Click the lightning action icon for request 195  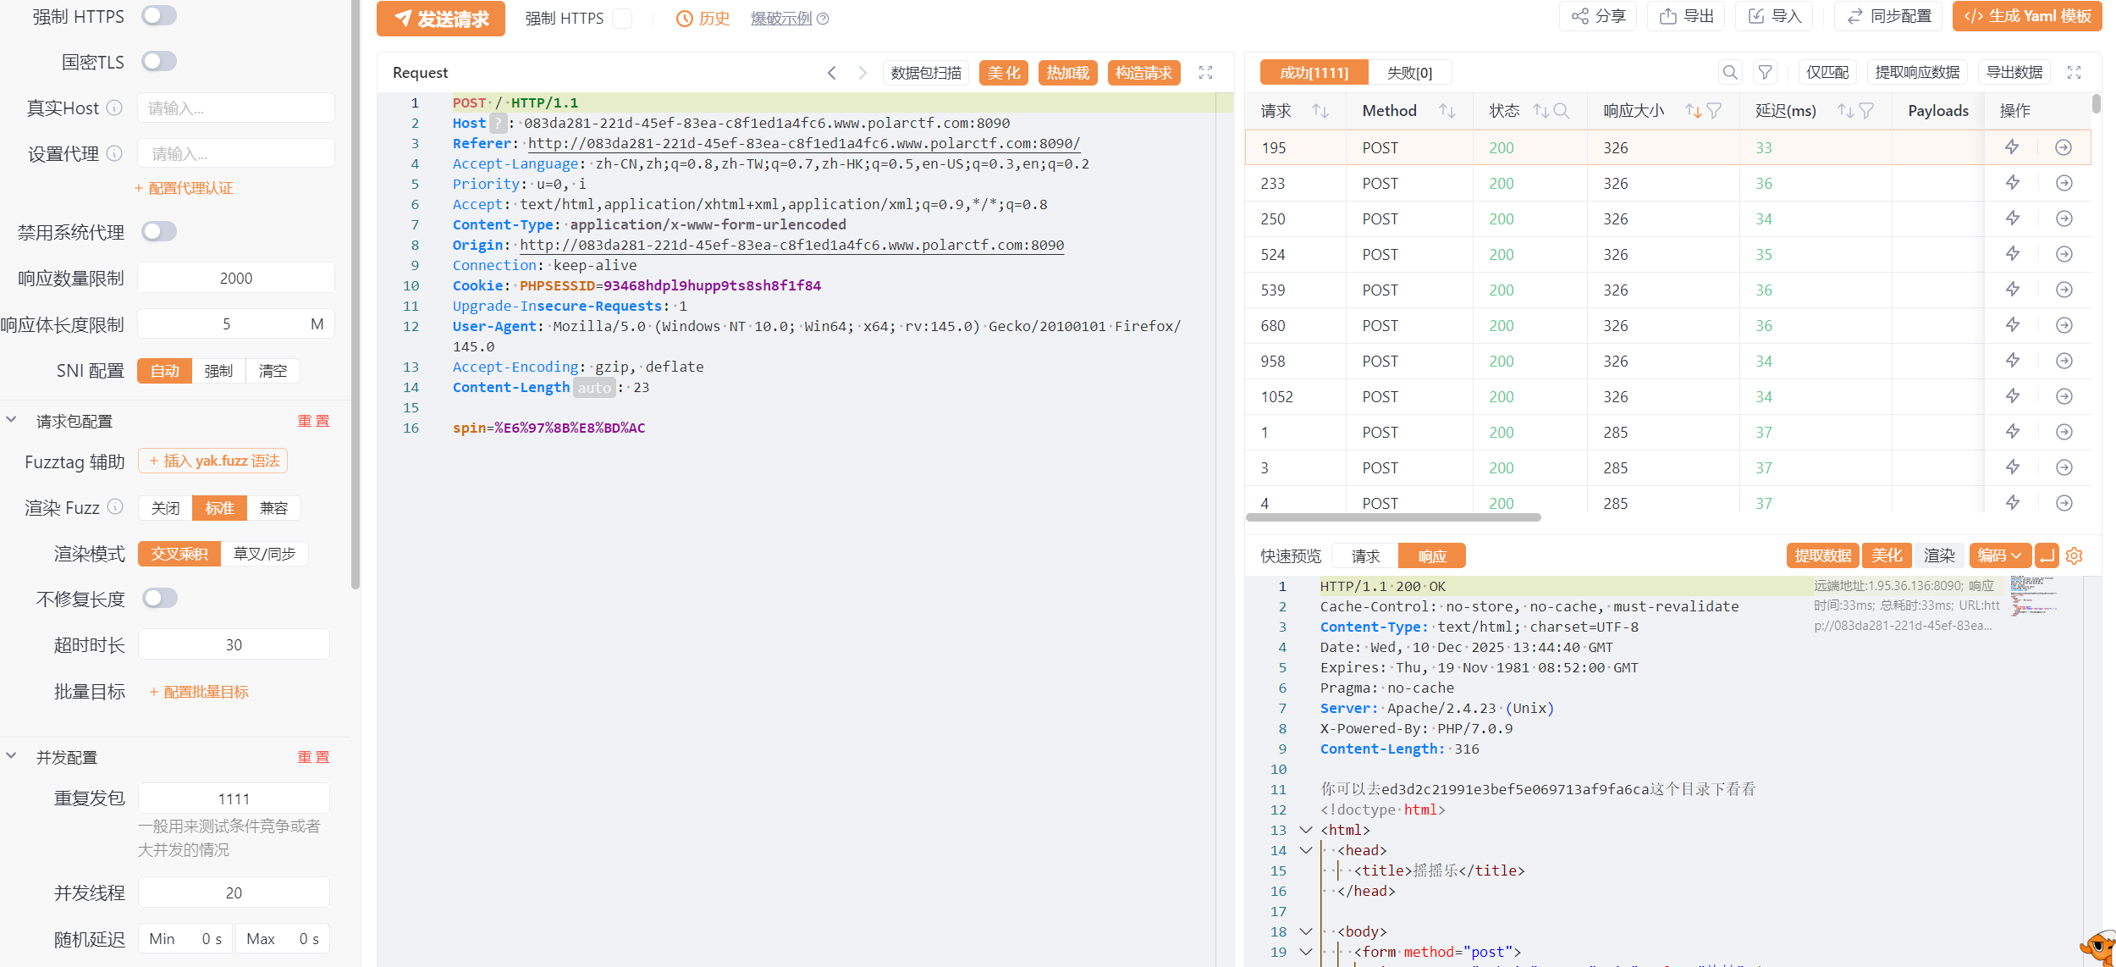[x=2012, y=147]
